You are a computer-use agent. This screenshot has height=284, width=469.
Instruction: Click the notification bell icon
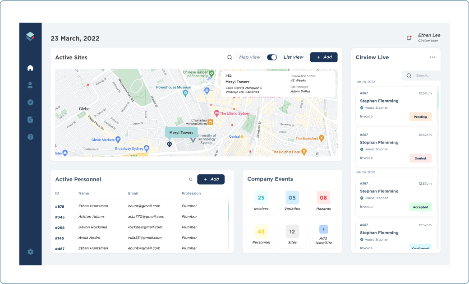[x=409, y=38]
